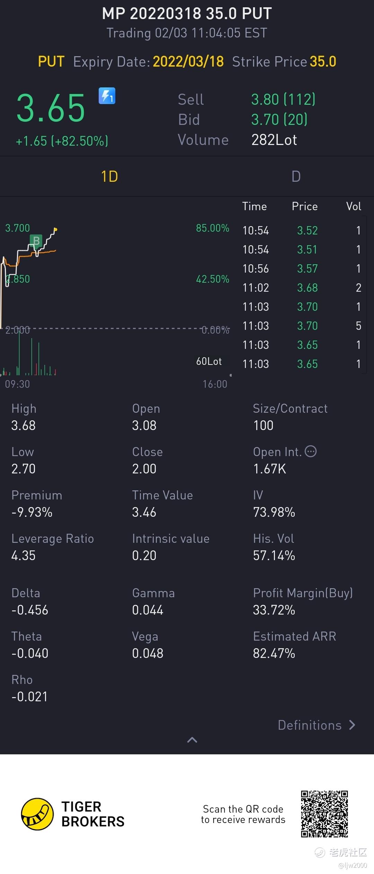The image size is (374, 874).
Task: Tap the yellow current-price dot on chart
Action: [x=55, y=229]
